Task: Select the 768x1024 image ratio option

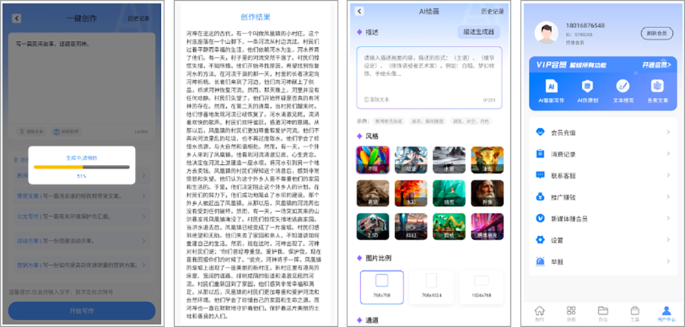Action: 431,287
